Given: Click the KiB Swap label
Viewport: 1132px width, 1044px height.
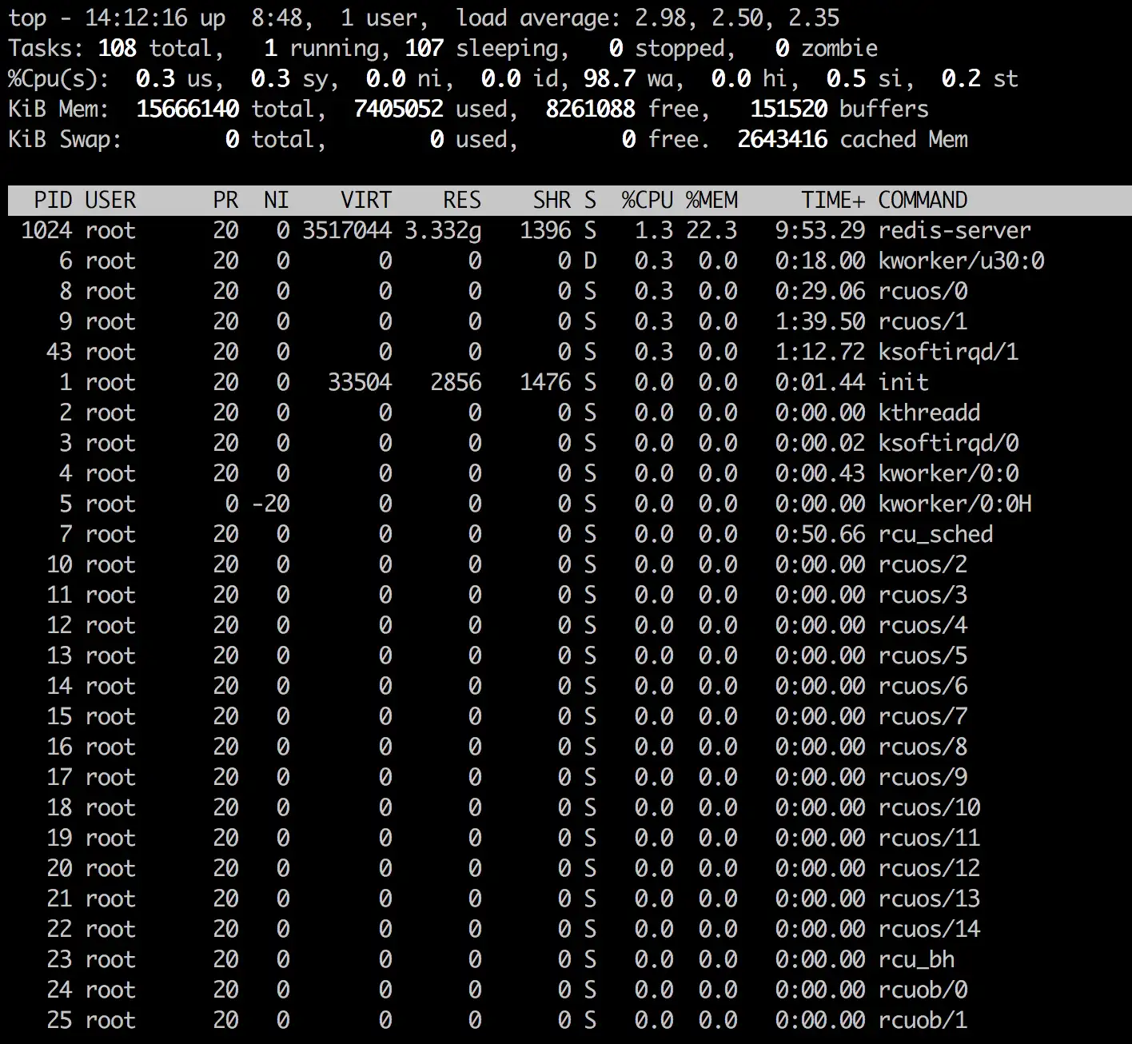Looking at the screenshot, I should pos(66,139).
